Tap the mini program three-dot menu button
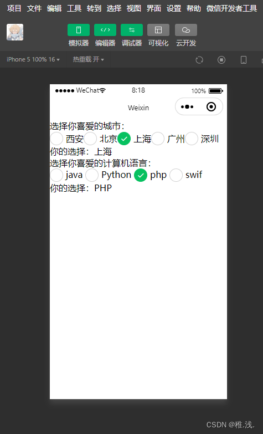This screenshot has width=263, height=434. pyautogui.click(x=187, y=106)
